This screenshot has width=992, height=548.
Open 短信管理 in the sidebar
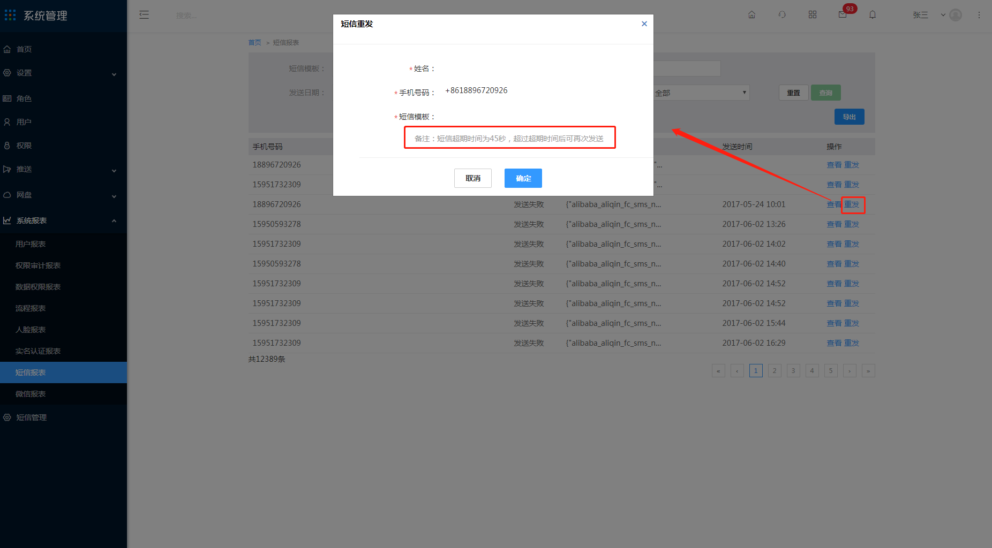[63, 417]
